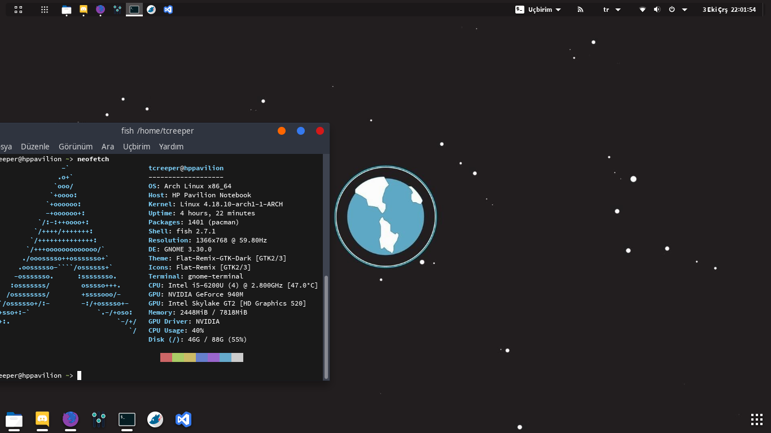This screenshot has height=433, width=771.
Task: Click the 'CPU: Intel i5-6200U' line
Action: tap(233, 285)
